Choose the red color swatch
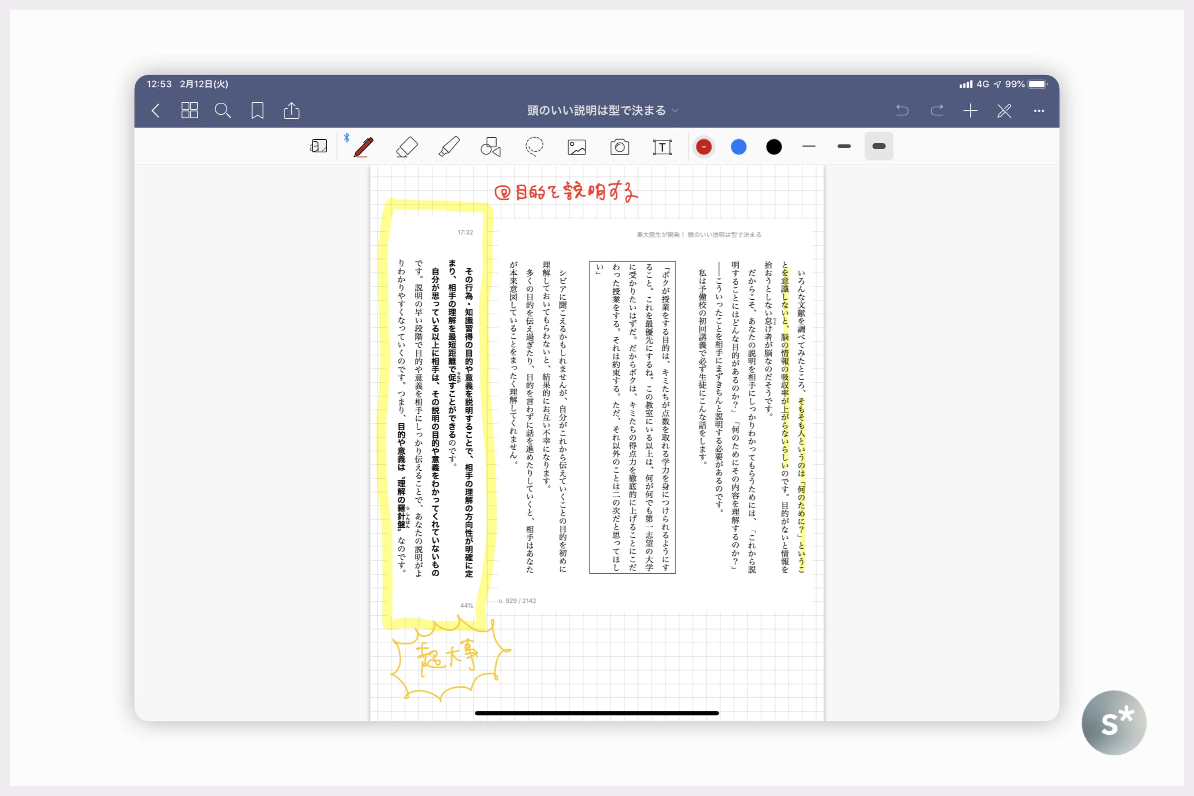1194x796 pixels. [704, 147]
